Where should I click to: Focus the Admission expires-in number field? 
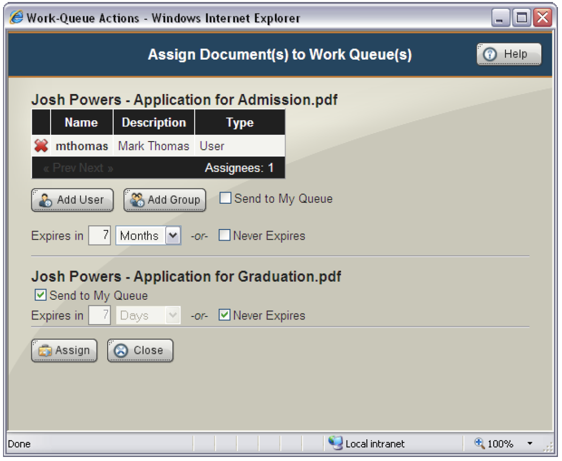tap(100, 235)
